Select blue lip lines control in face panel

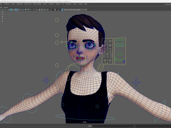[x=124, y=62]
